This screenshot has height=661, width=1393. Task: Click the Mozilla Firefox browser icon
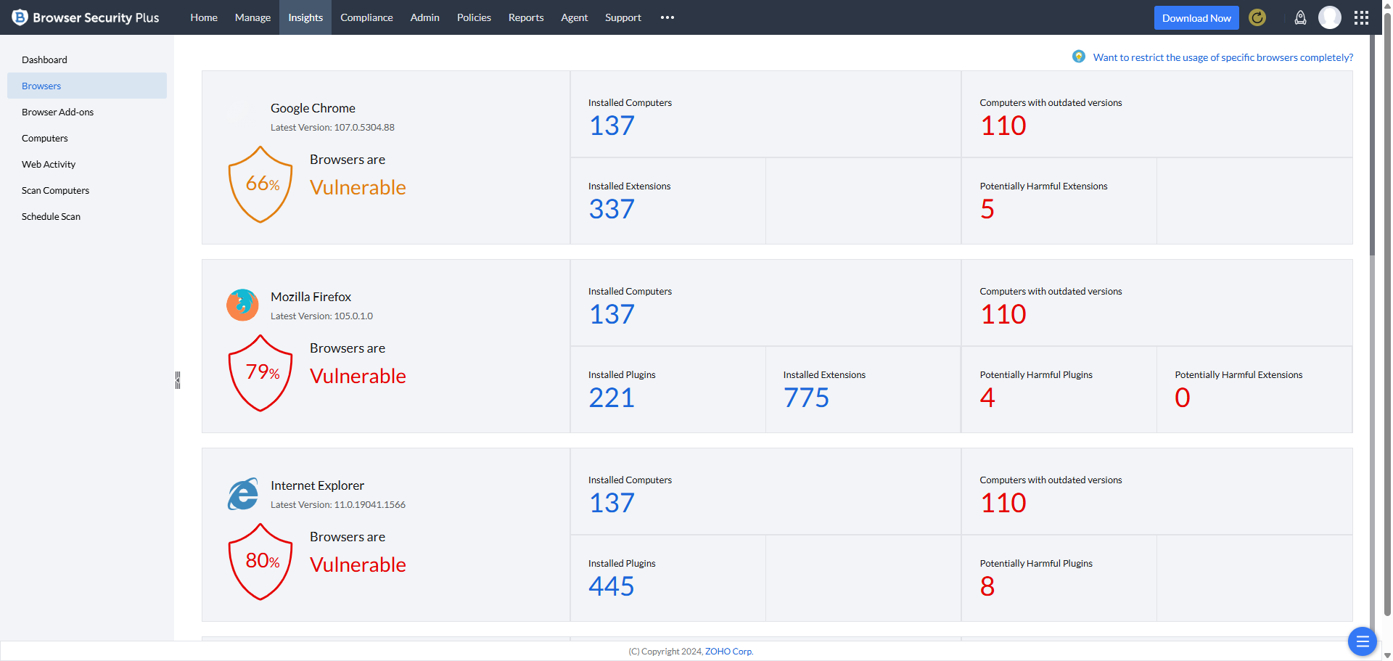pyautogui.click(x=242, y=305)
